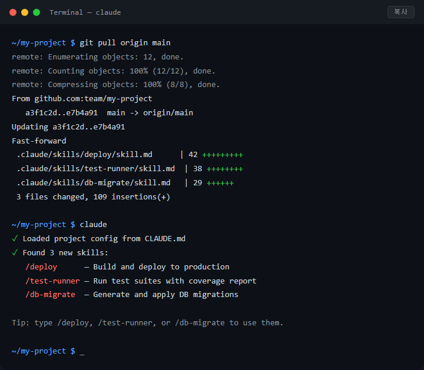Click the 복사 copy button

401,12
